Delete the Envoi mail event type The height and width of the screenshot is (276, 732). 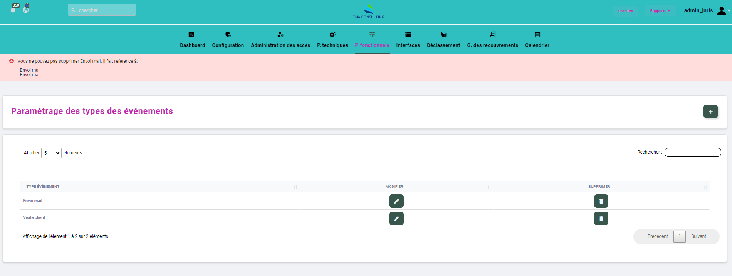tap(601, 201)
